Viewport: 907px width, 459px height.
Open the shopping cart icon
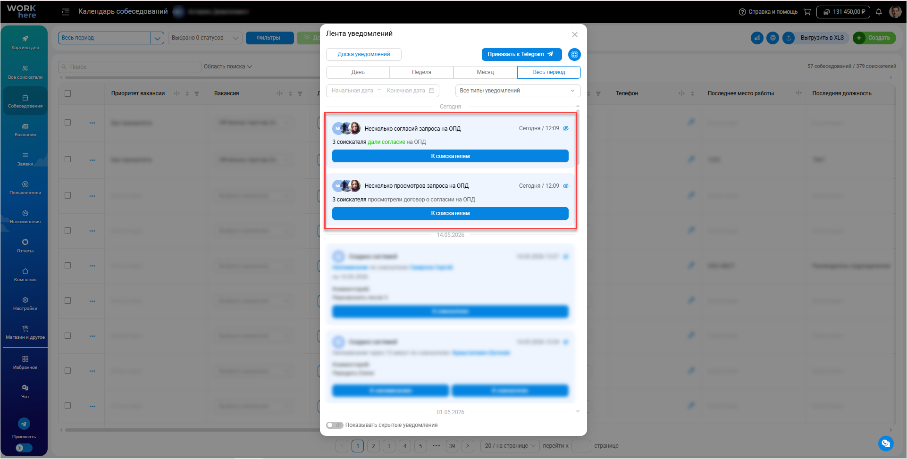pyautogui.click(x=807, y=12)
